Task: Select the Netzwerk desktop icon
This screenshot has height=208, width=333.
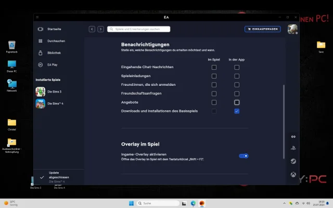Action: coord(11,85)
